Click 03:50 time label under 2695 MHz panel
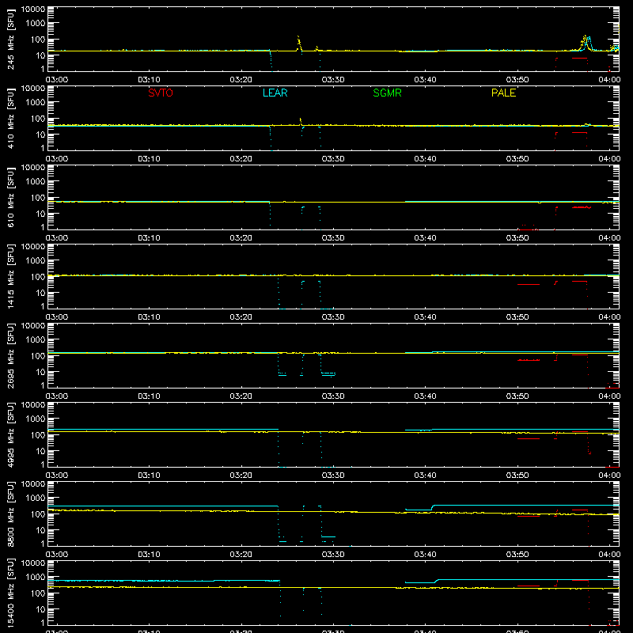Image resolution: width=633 pixels, height=633 pixels. click(x=517, y=396)
